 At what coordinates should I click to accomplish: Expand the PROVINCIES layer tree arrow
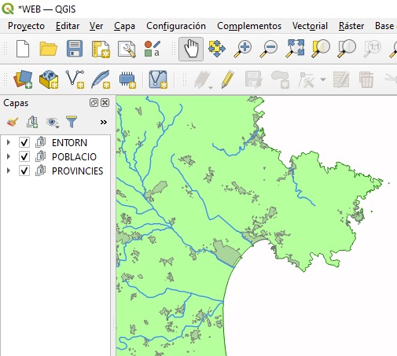pyautogui.click(x=9, y=171)
